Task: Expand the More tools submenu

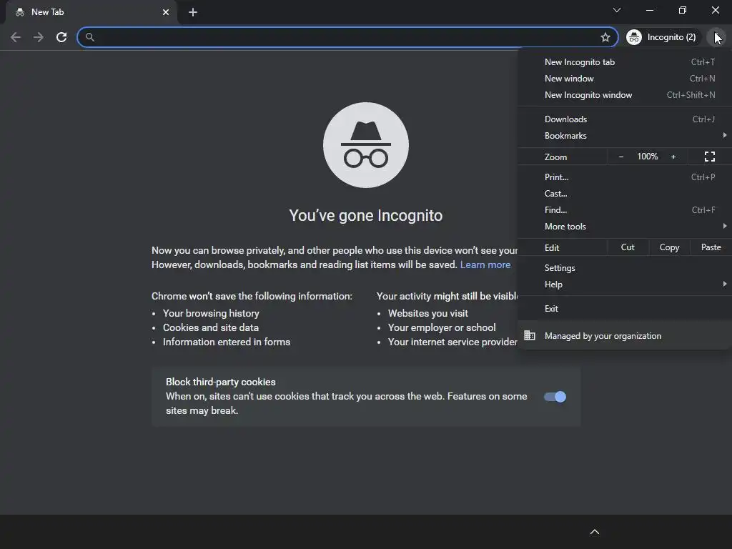Action: pos(625,227)
